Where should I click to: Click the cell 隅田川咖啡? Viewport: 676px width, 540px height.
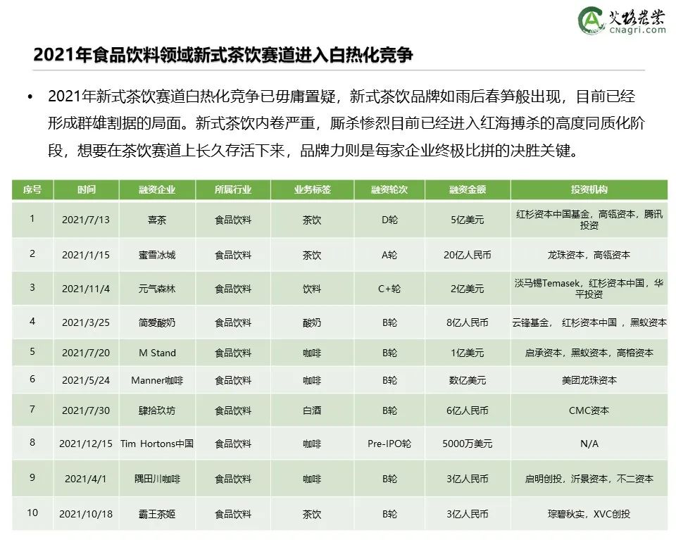click(157, 479)
